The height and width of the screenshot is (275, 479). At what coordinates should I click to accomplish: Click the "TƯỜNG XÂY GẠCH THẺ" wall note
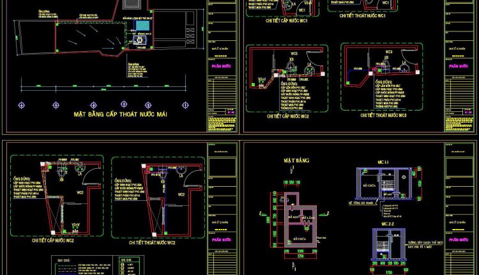point(425,242)
